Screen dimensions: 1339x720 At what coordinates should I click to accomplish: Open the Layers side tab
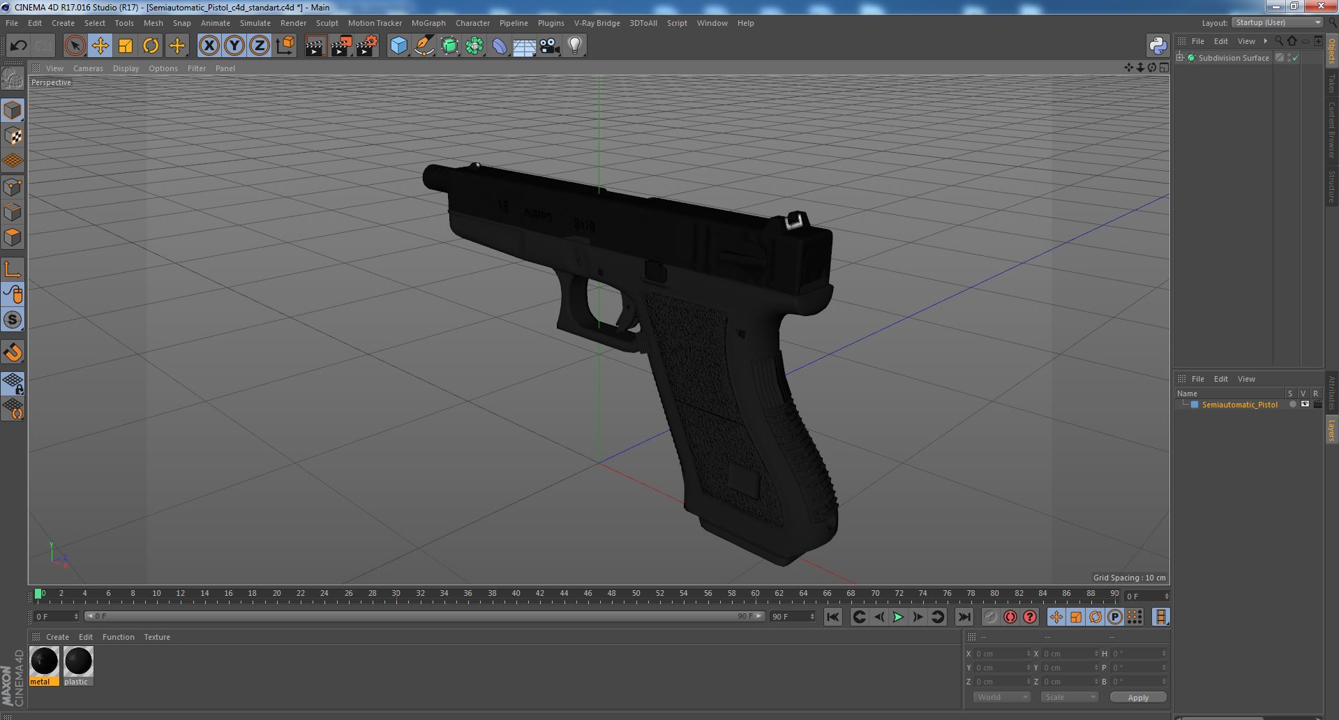point(1331,430)
